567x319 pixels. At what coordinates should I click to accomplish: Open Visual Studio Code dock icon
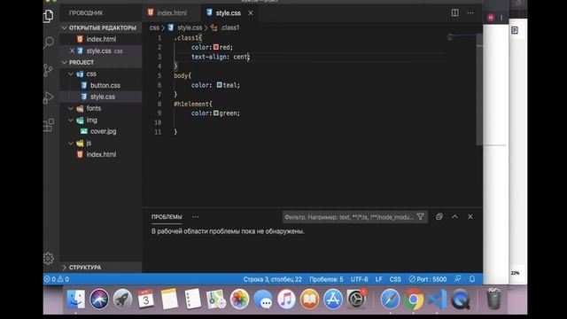(437, 300)
